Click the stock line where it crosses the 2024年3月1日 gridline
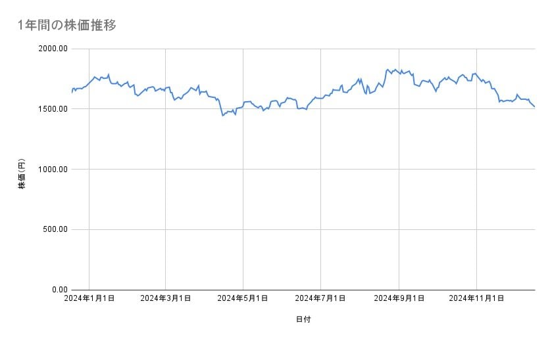The width and height of the screenshot is (552, 341). [x=166, y=87]
